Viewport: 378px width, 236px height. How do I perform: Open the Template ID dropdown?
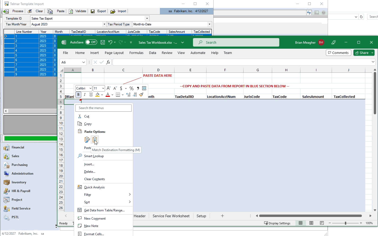[x=147, y=18]
